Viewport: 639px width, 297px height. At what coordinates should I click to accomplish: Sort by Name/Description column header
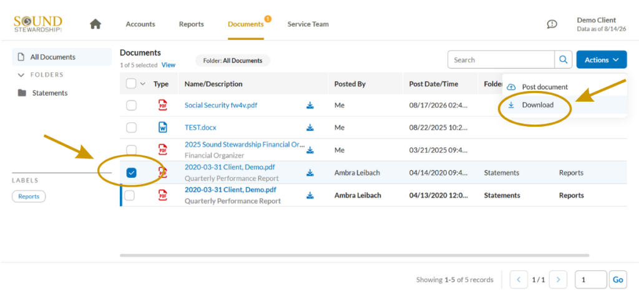pos(213,84)
